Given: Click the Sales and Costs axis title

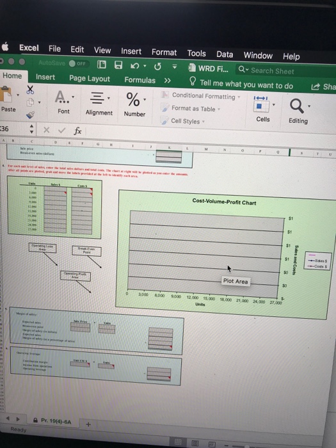Looking at the screenshot, I should [x=296, y=259].
